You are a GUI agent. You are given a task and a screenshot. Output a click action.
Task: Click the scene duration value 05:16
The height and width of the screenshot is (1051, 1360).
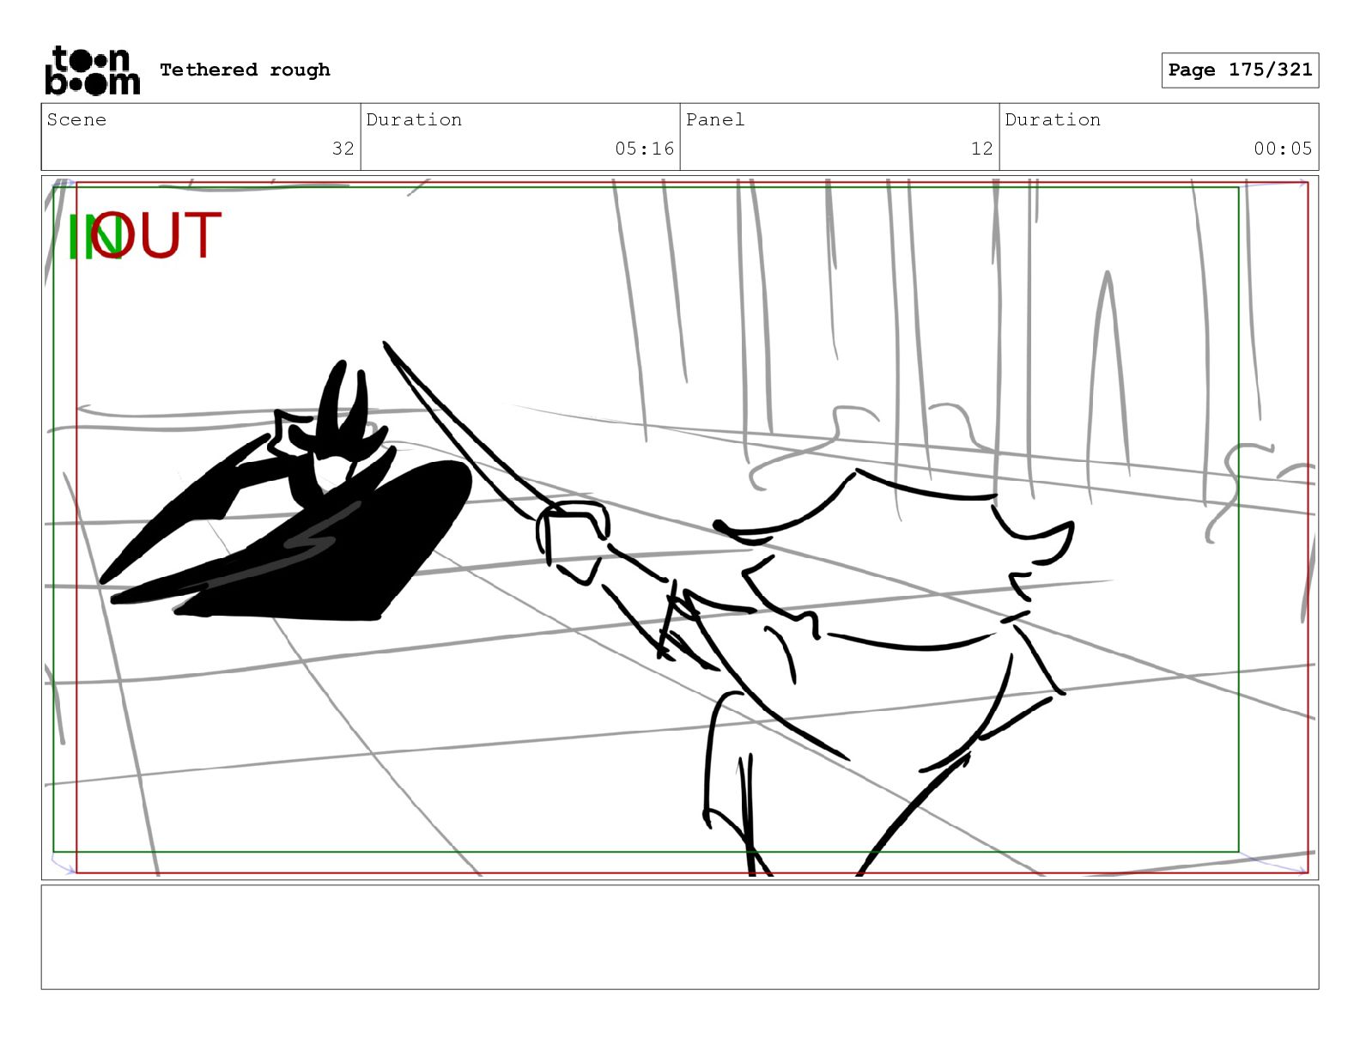coord(644,149)
